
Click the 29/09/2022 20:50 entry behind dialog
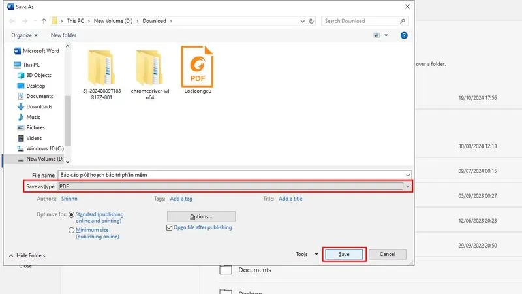478,246
